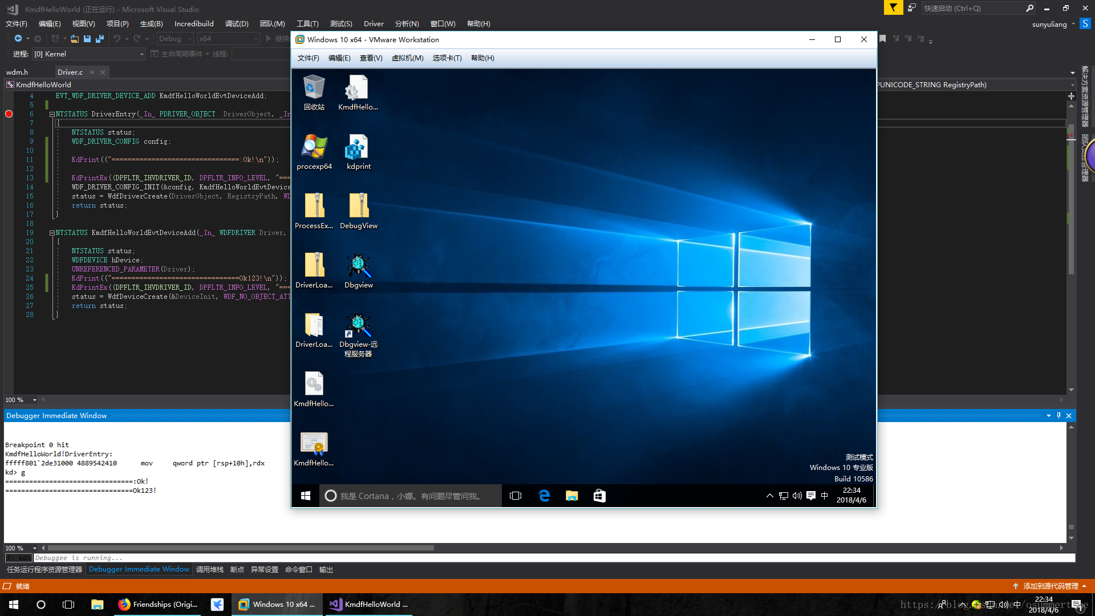The image size is (1095, 616).
Task: Switch to the 断点 bottom tab
Action: (x=237, y=569)
